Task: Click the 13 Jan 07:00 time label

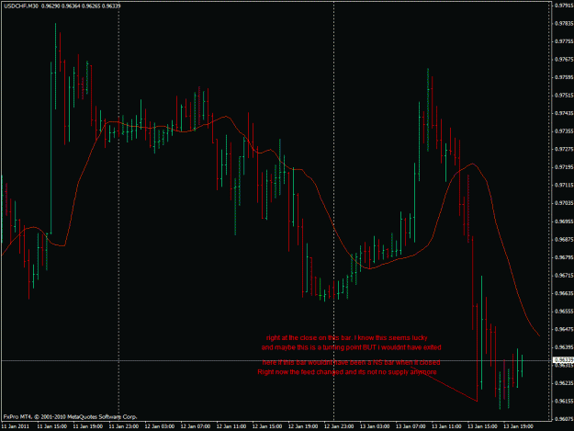Action: (411, 426)
